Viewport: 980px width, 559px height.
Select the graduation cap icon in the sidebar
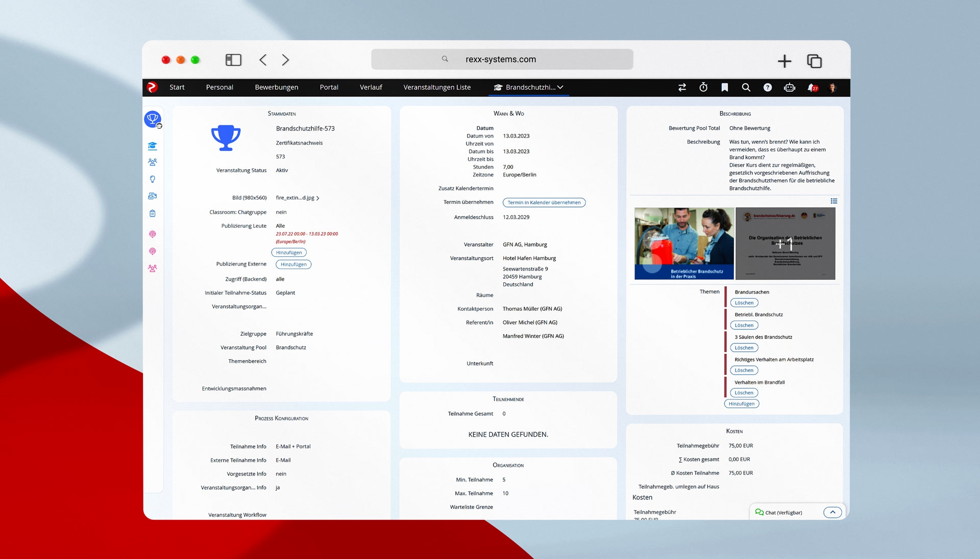click(152, 146)
